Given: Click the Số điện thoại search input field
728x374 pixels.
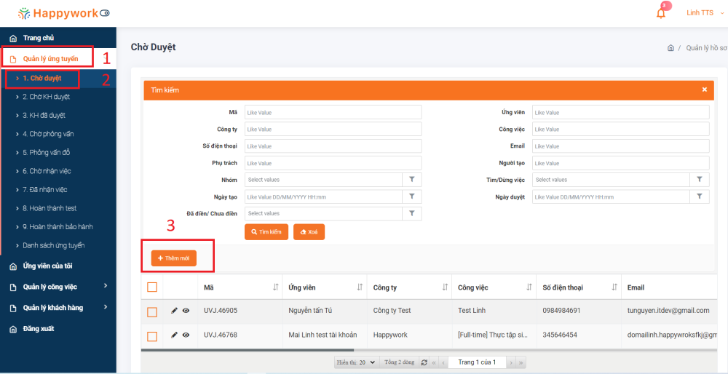Looking at the screenshot, I should click(x=333, y=146).
